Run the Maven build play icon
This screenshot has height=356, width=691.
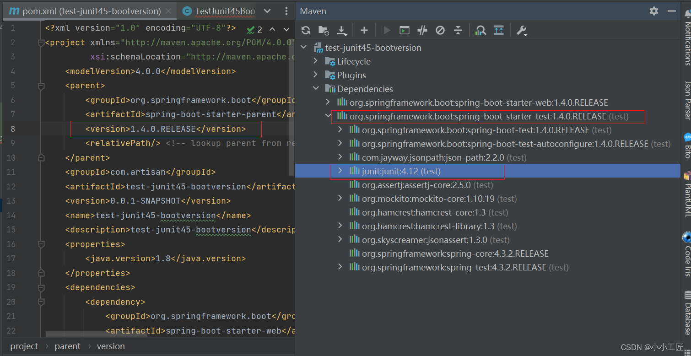(387, 30)
